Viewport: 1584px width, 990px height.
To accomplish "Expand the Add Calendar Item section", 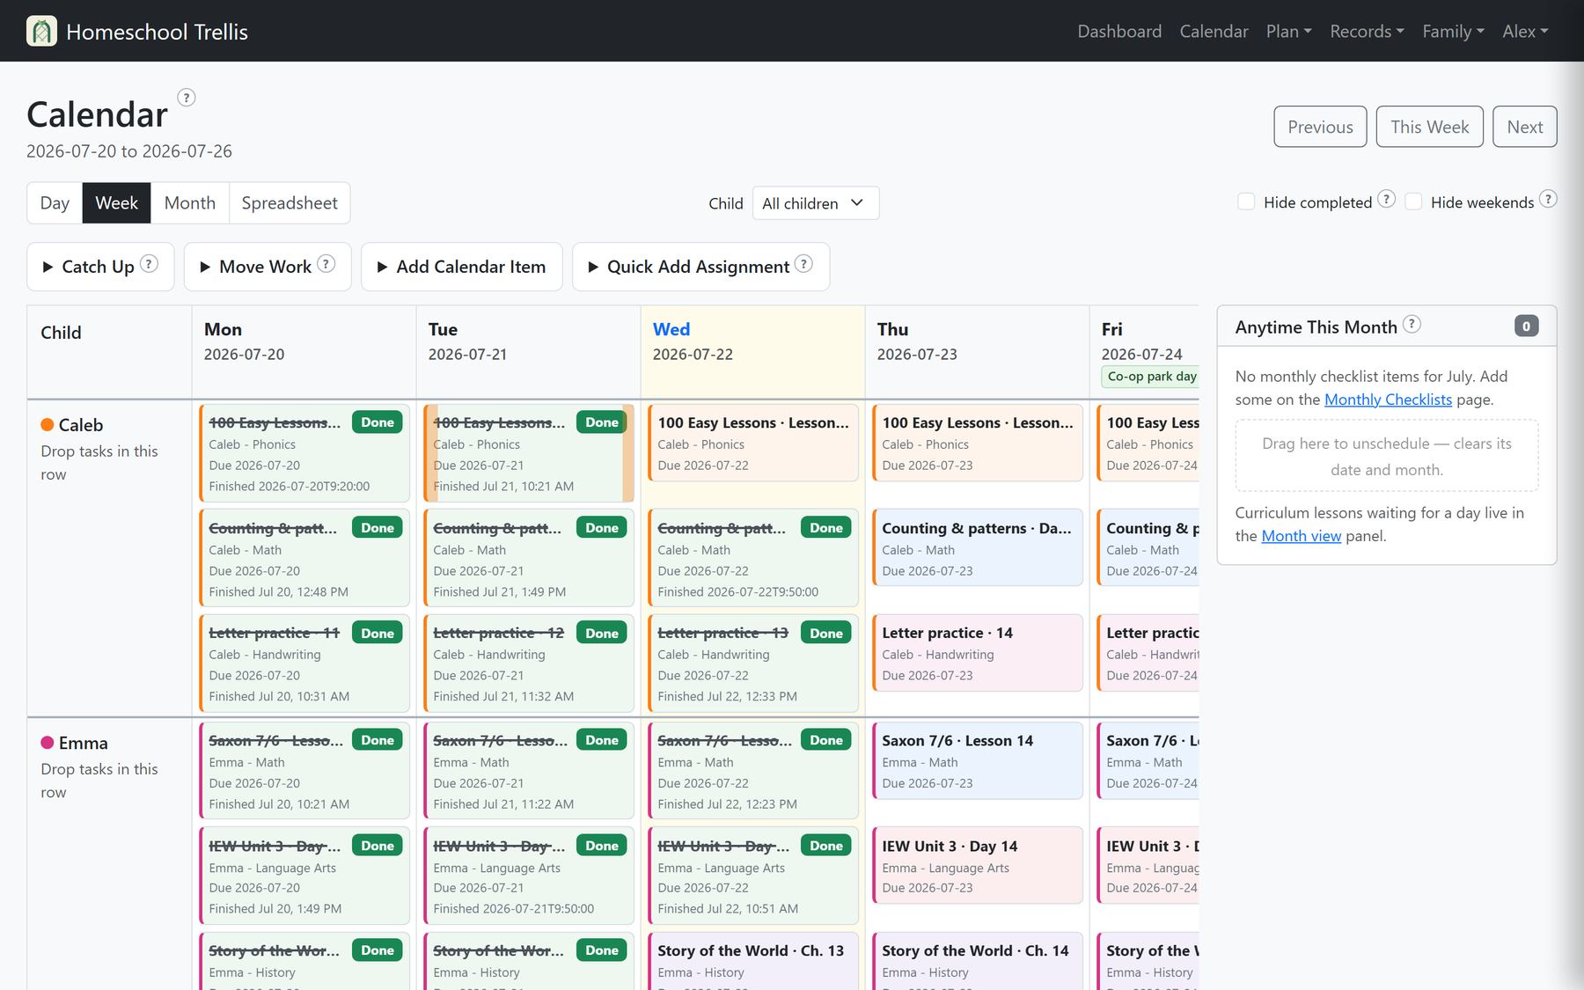I will pos(462,267).
